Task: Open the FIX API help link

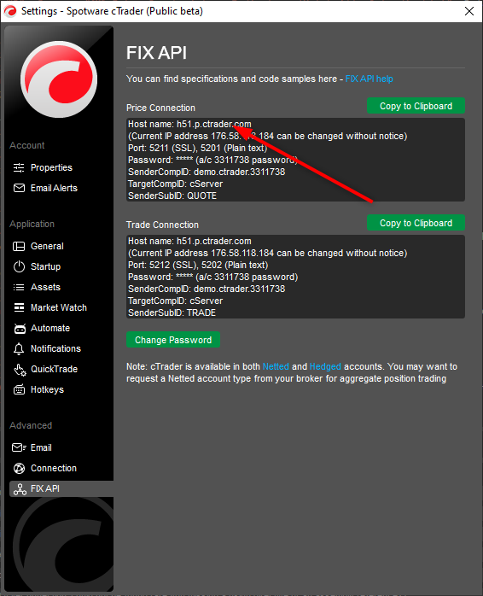Action: 369,79
